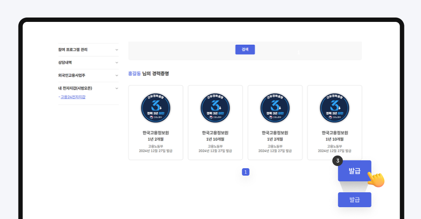Click the 님의 경력증명 heading text

coord(156,74)
